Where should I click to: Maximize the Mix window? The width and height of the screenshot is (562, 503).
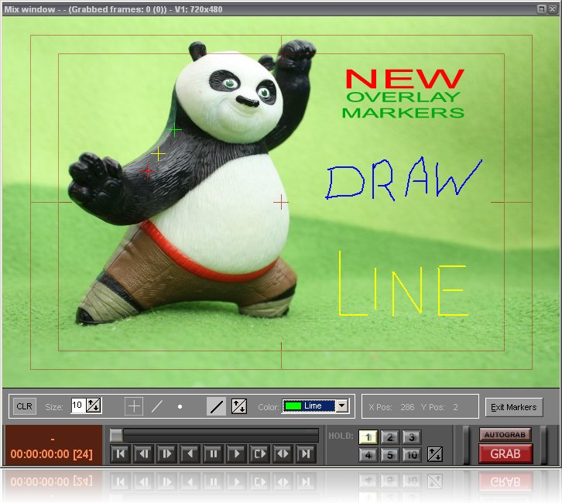[542, 9]
